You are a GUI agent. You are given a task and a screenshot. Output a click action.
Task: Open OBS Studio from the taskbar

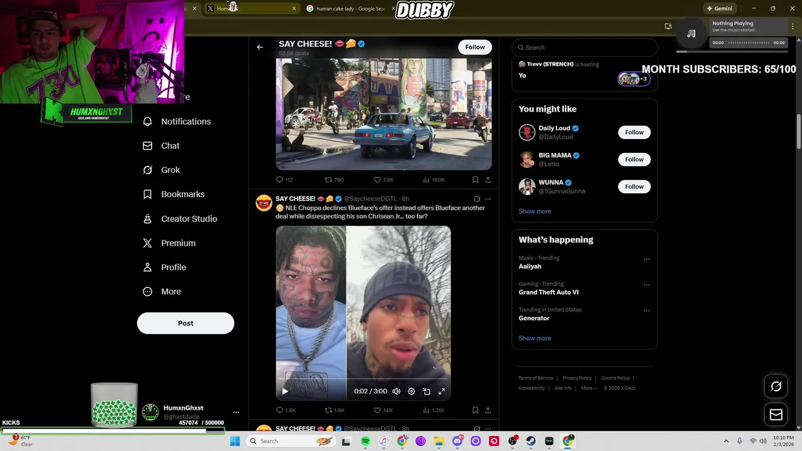point(513,441)
